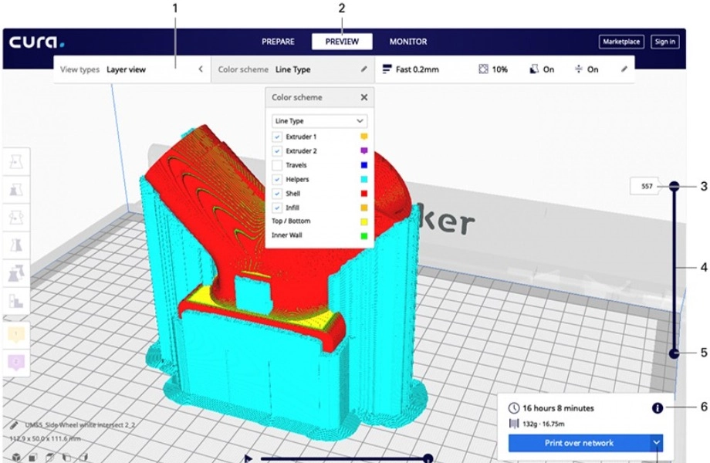Click the Marketplace button
The width and height of the screenshot is (710, 463).
(620, 42)
